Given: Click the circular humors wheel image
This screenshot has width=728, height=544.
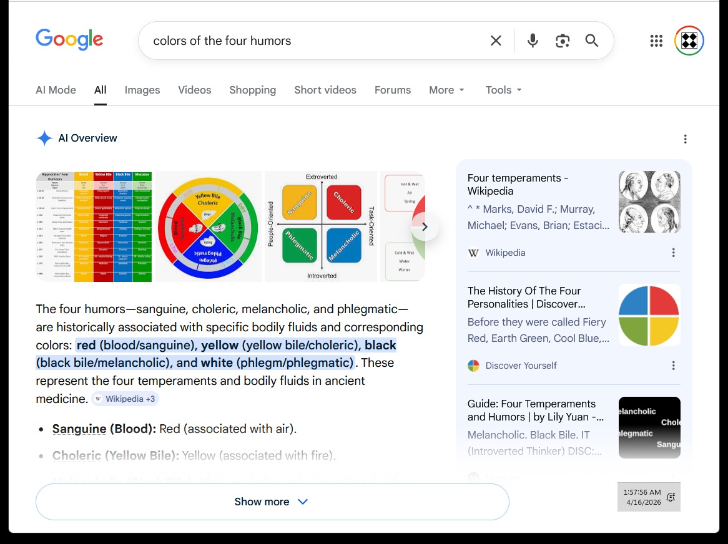Looking at the screenshot, I should tap(209, 226).
